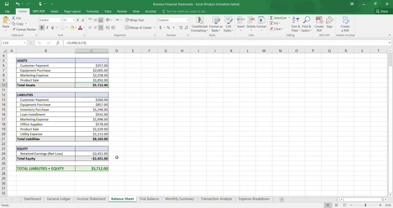Switch to Page Break Preview in status bar
Screen dimensions: 393x208
[345, 205]
